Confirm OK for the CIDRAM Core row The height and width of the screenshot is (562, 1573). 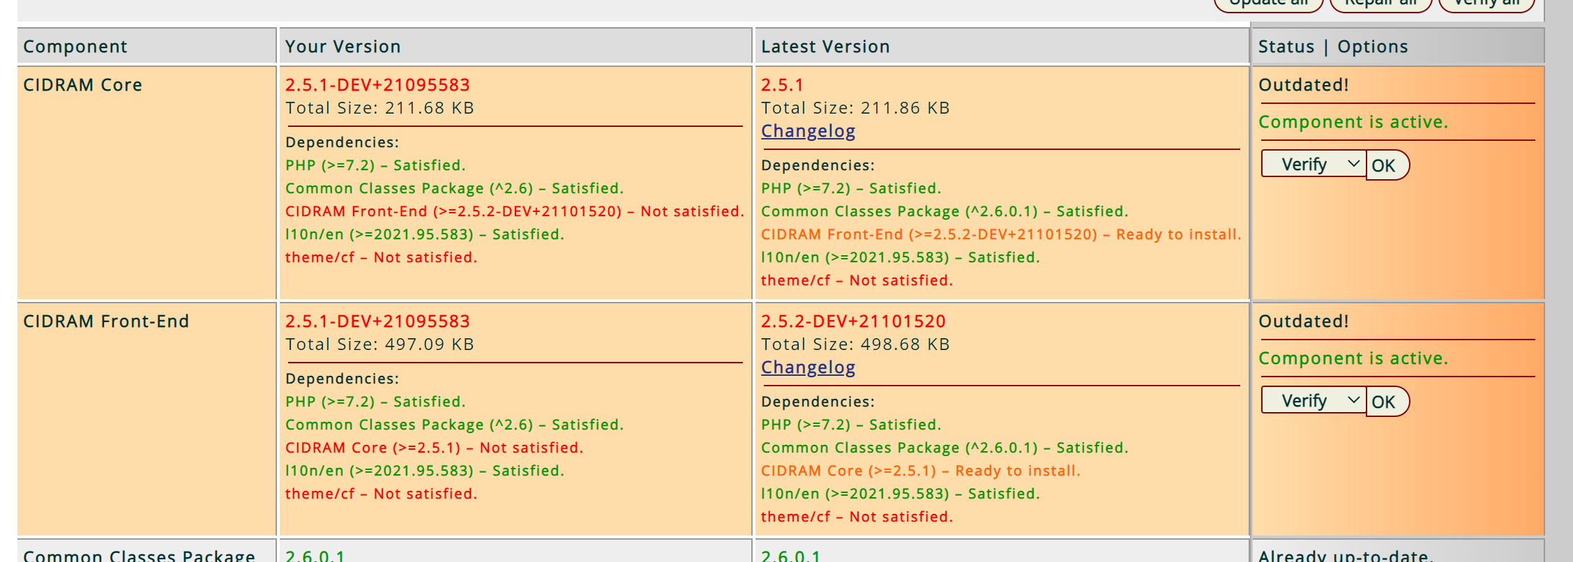(1387, 165)
